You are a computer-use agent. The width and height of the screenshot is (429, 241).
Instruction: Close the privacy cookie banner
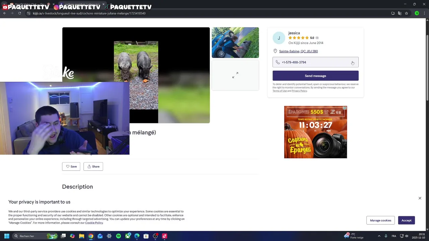tap(420, 198)
